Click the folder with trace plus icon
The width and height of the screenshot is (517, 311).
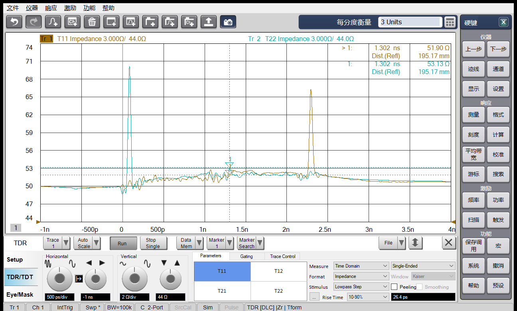pyautogui.click(x=170, y=22)
